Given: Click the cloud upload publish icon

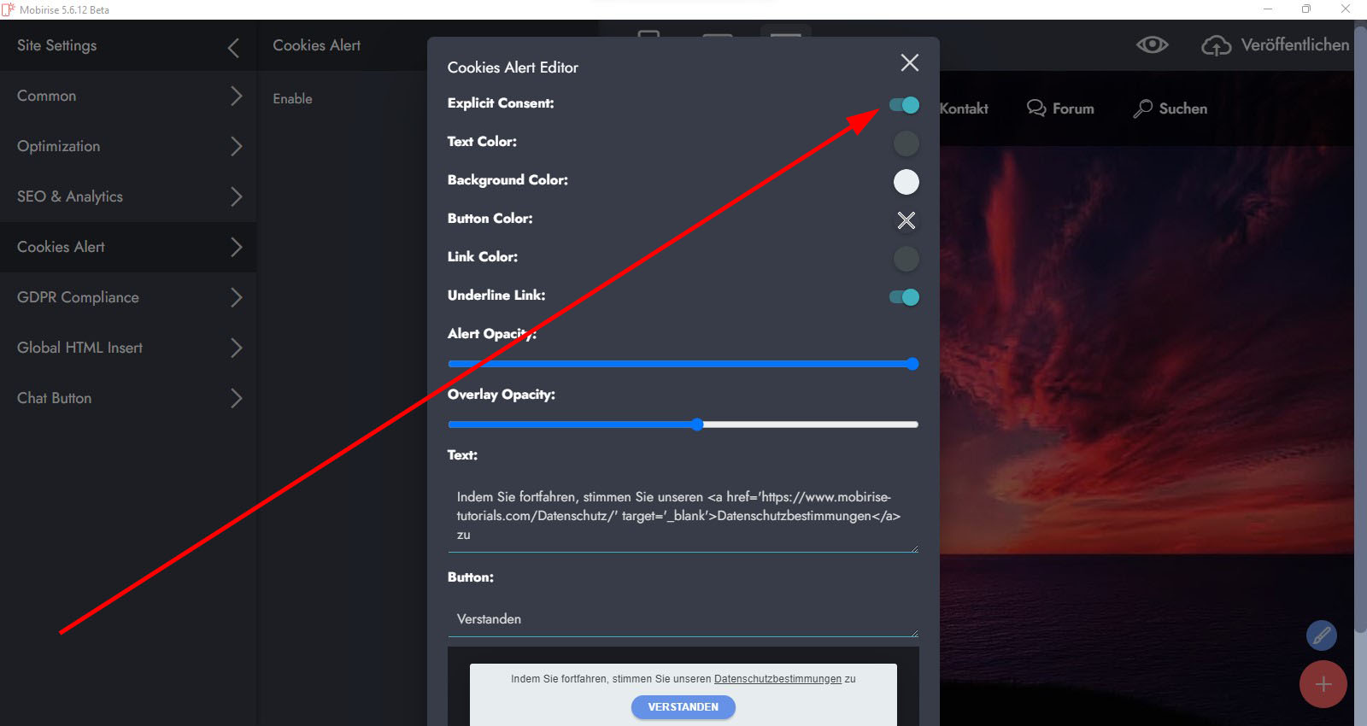Looking at the screenshot, I should [x=1216, y=45].
